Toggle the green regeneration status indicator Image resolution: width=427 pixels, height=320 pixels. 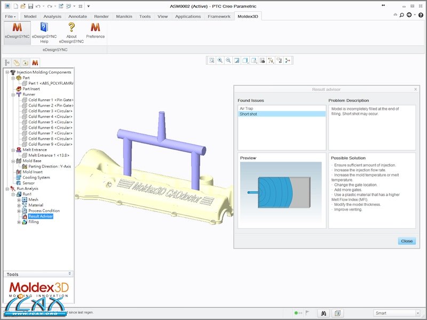pyautogui.click(x=297, y=314)
